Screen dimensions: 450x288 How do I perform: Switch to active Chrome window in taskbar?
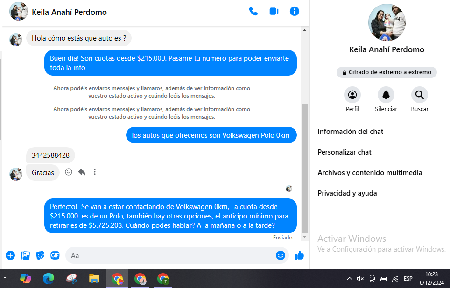click(117, 279)
